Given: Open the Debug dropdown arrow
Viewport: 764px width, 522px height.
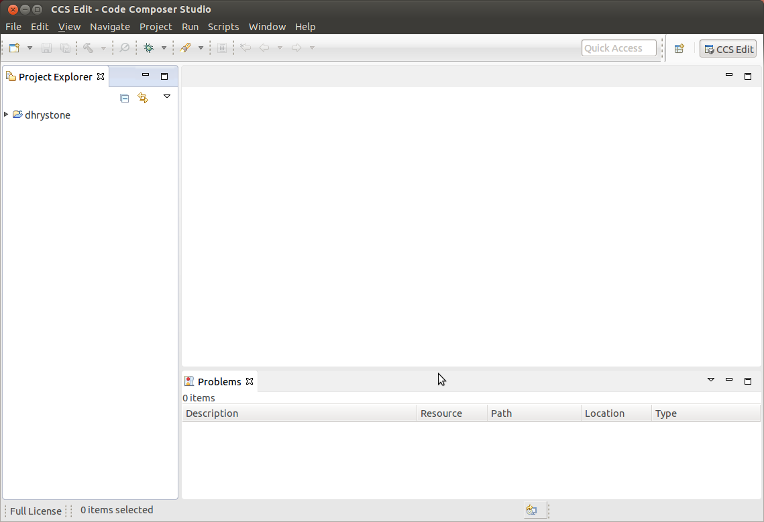Looking at the screenshot, I should [164, 48].
